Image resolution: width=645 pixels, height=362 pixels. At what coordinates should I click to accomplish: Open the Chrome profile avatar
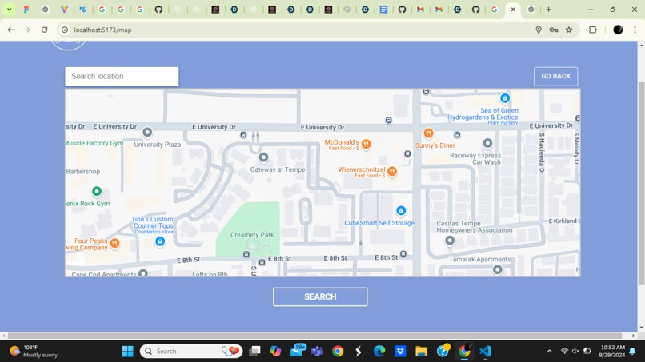coord(618,30)
